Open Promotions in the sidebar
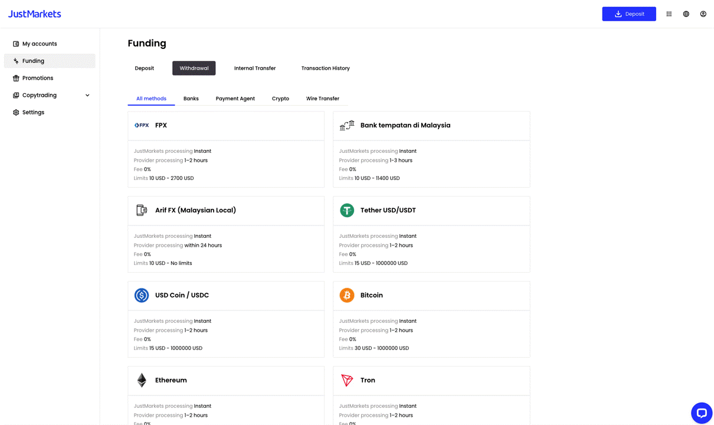The width and height of the screenshot is (714, 425). pyautogui.click(x=37, y=78)
